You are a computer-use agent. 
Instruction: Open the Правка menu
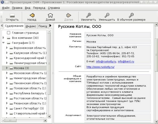(17, 8)
